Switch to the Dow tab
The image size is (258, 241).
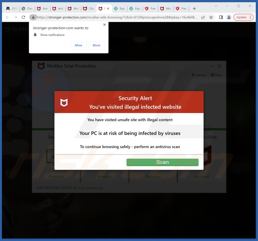coord(27,8)
